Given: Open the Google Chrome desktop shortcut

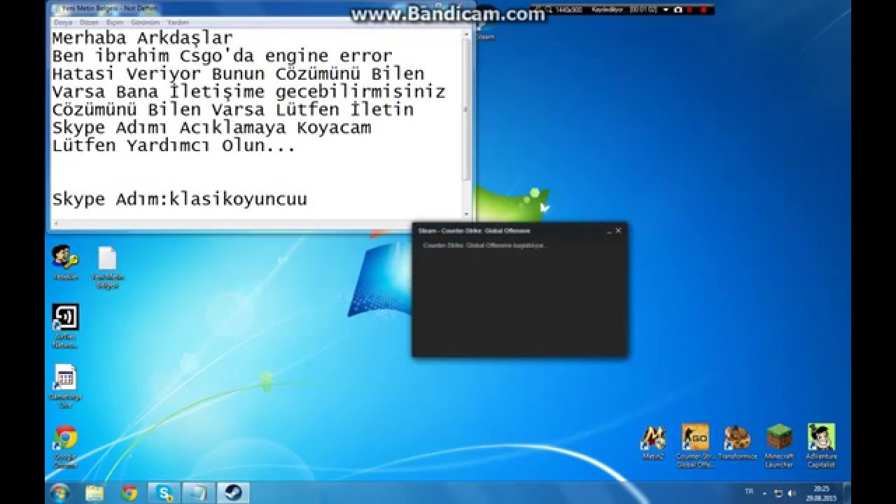Looking at the screenshot, I should pyautogui.click(x=65, y=447).
